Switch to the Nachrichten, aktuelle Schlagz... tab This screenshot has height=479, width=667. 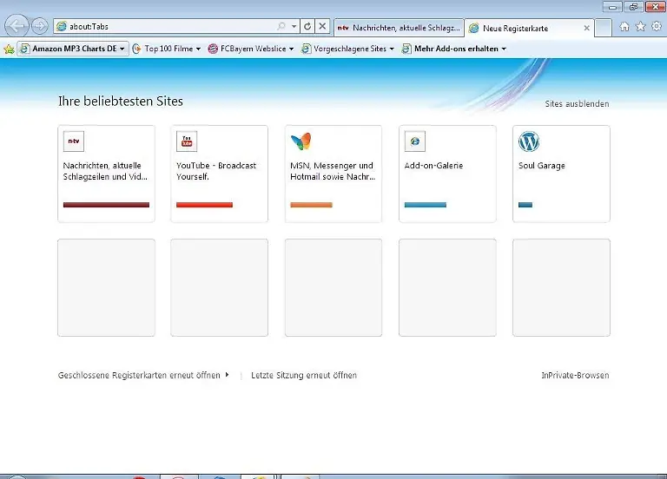(x=398, y=28)
